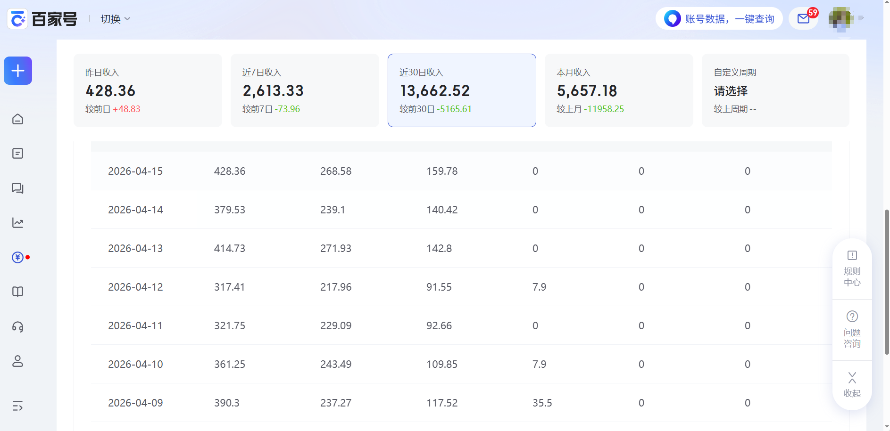Click the blue plus create button
Viewport: 890px width, 431px height.
(x=18, y=71)
